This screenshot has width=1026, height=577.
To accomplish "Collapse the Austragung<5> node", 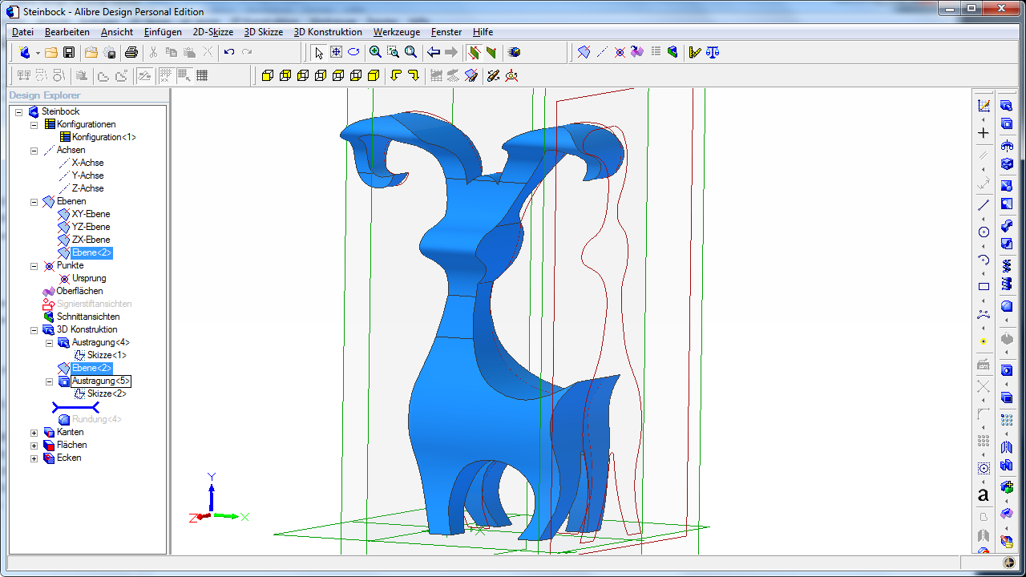I will pos(49,382).
